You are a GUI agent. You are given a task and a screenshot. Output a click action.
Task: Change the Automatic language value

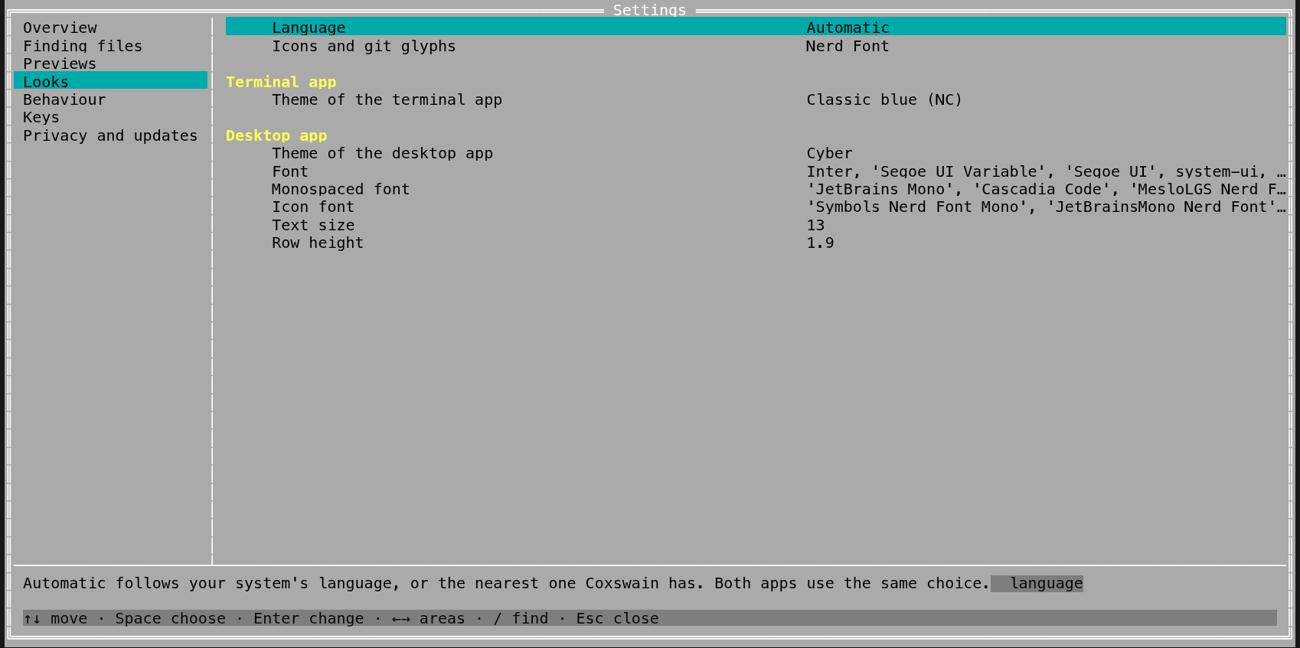click(848, 28)
